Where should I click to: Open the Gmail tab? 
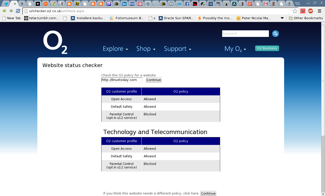pos(266,4)
